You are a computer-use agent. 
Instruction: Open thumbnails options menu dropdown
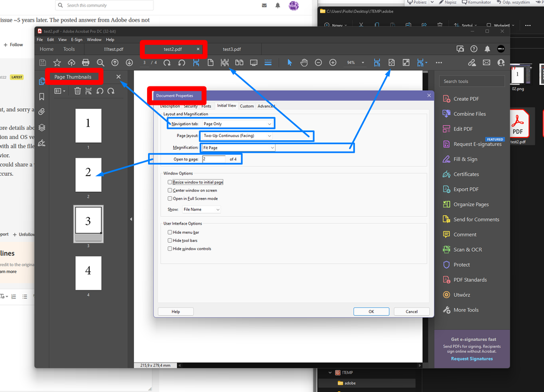60,91
